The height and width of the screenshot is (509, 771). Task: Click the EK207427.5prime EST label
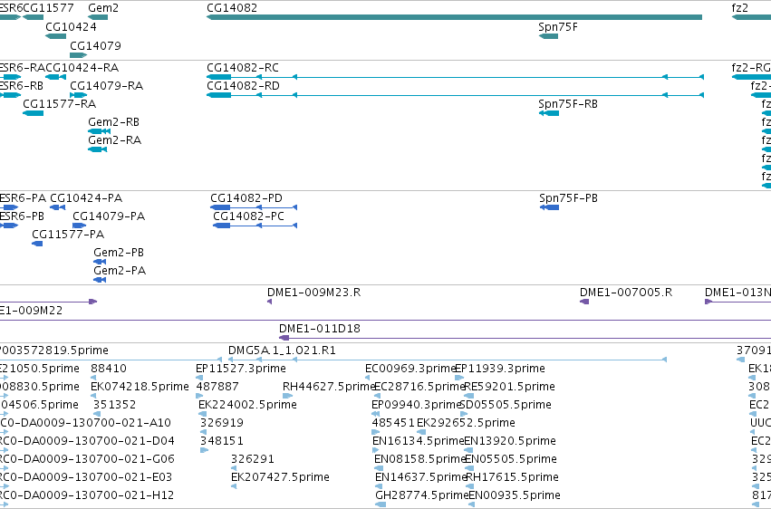[x=280, y=477]
